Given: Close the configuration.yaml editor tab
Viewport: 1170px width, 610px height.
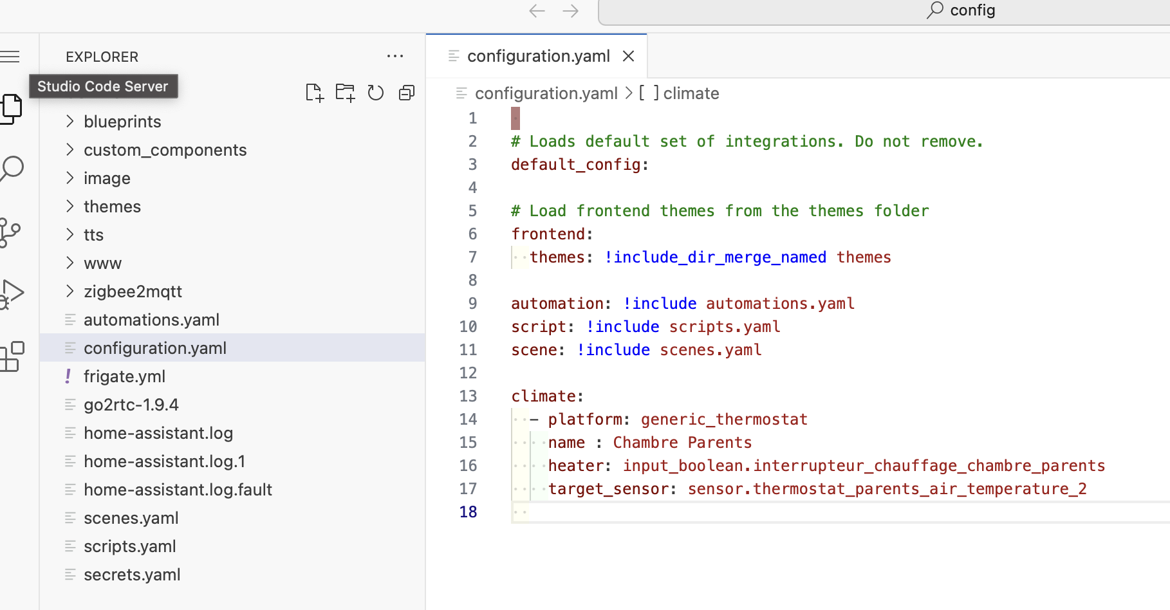Looking at the screenshot, I should pyautogui.click(x=629, y=57).
